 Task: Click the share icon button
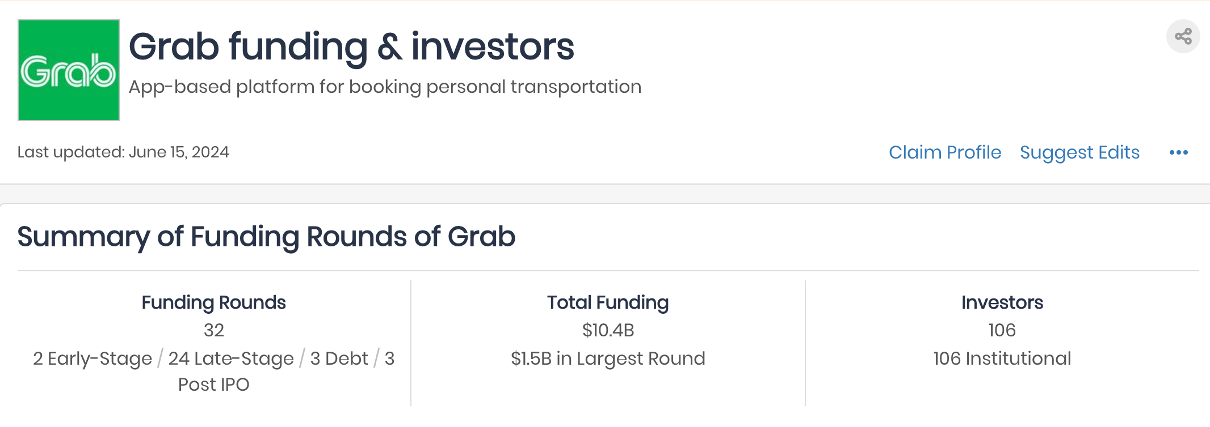[x=1183, y=37]
